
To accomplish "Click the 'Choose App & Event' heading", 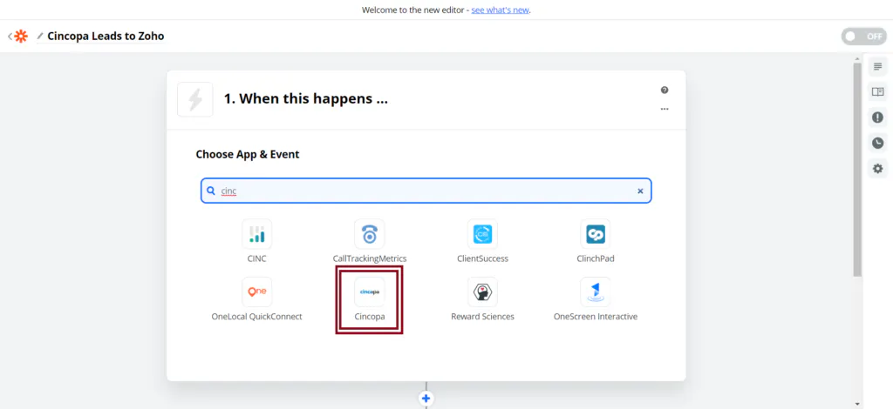I will [x=248, y=155].
